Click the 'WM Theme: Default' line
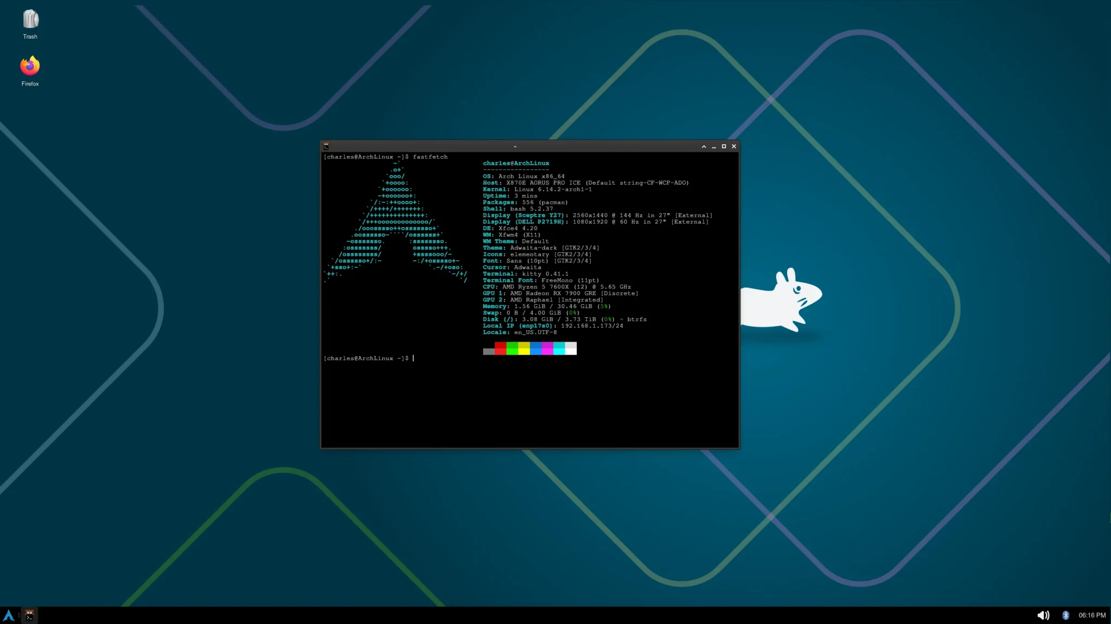 (516, 241)
